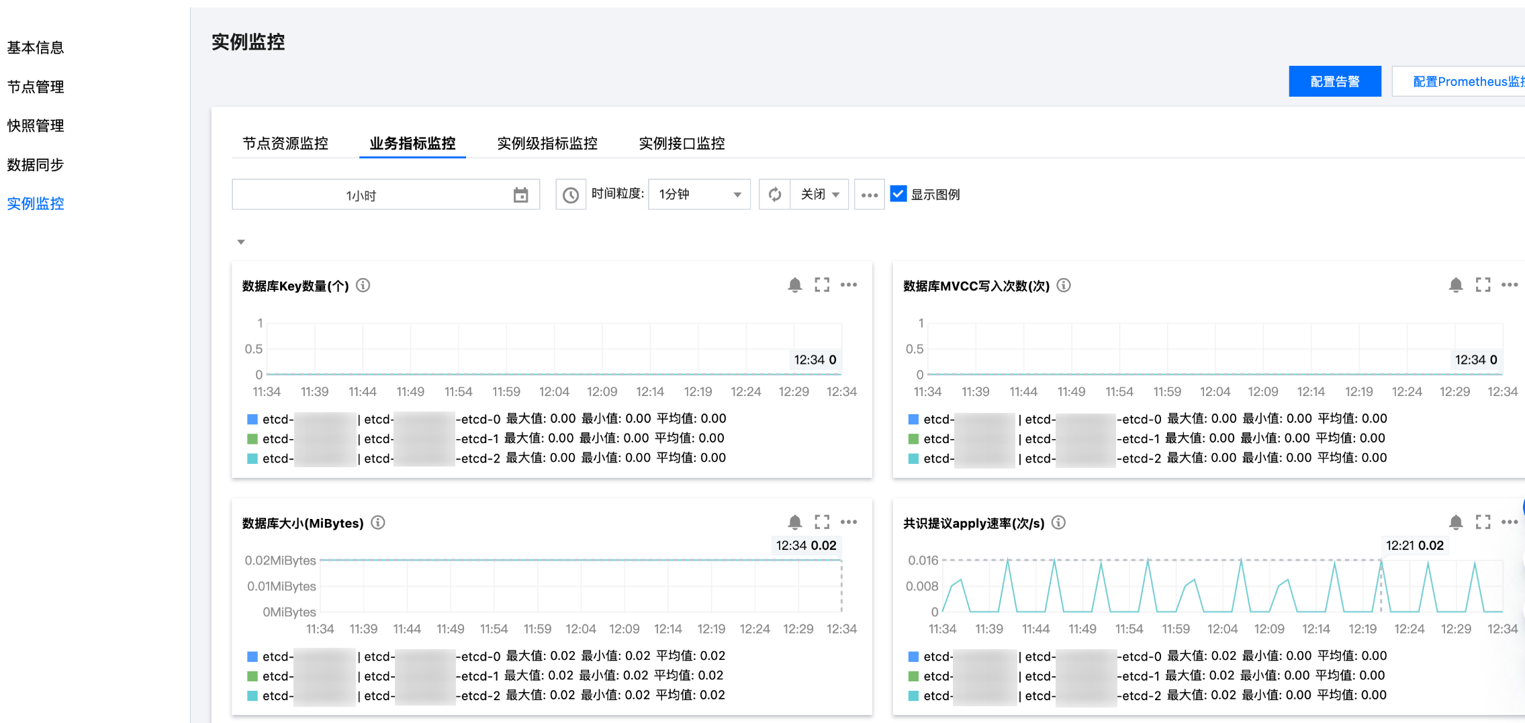Click the 1小时 time range field
Viewport: 1525px width, 723px height.
tap(361, 195)
